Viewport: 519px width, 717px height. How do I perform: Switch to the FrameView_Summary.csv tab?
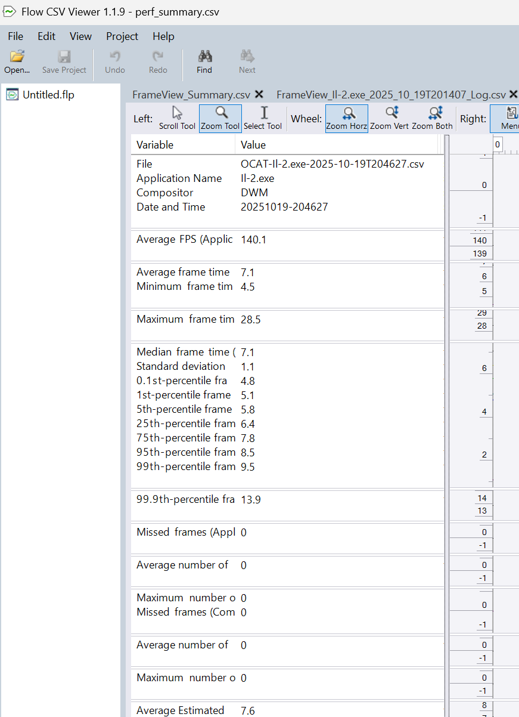(191, 94)
